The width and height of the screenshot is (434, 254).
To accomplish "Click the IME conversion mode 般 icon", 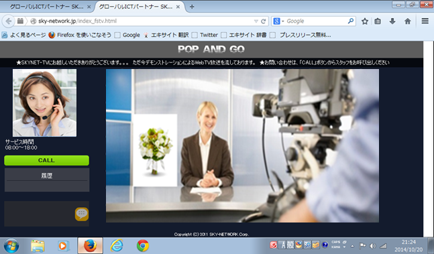I will tap(290, 245).
